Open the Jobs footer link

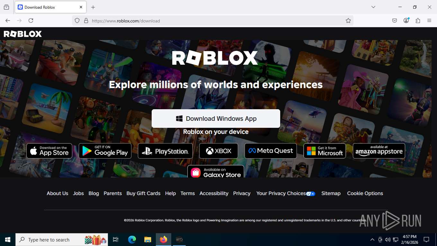pos(78,193)
